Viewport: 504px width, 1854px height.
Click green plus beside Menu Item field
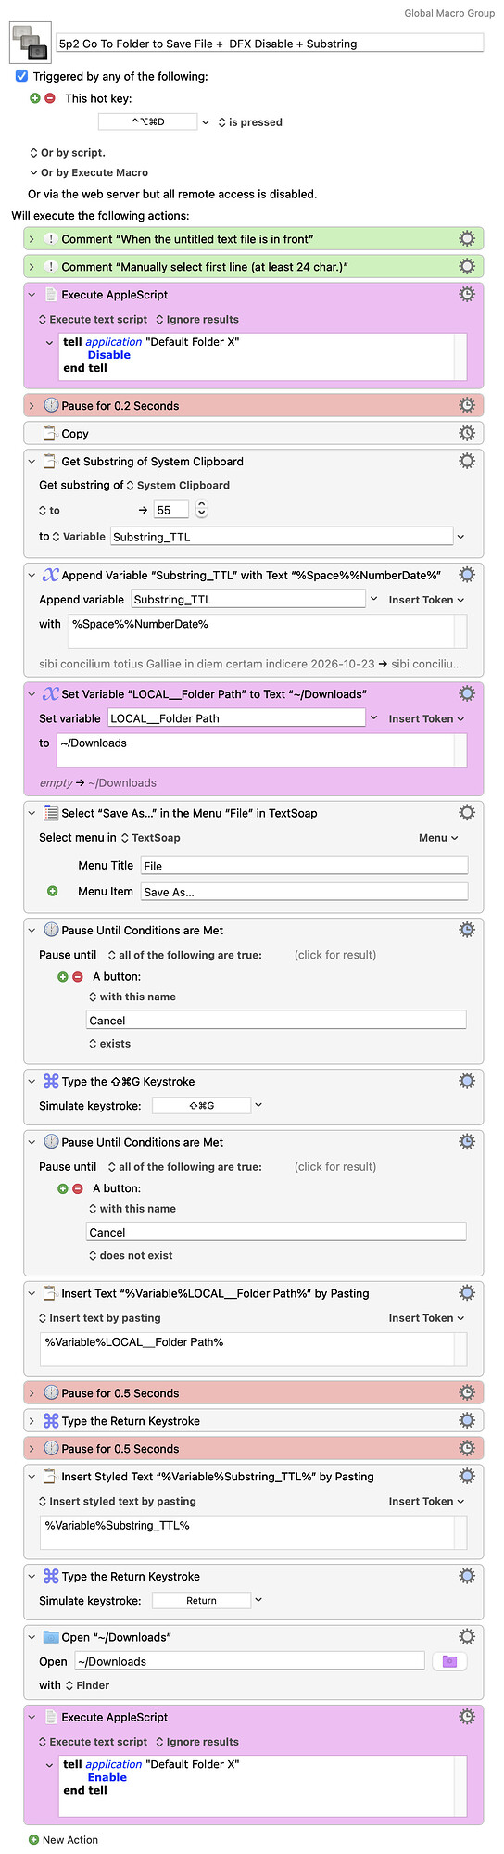[x=53, y=891]
